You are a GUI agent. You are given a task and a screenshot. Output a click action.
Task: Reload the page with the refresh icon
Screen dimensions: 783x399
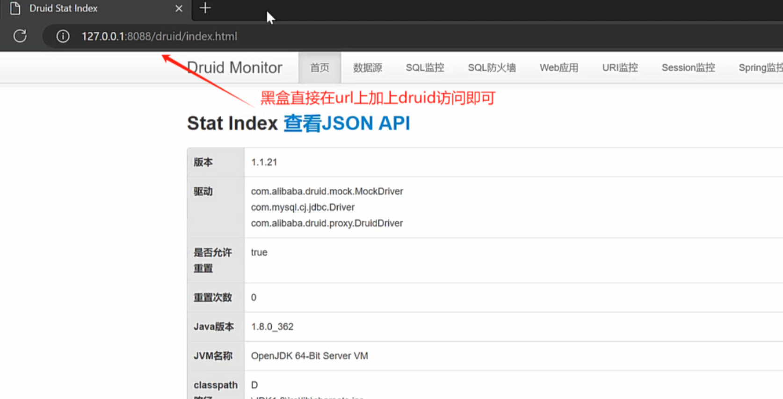click(x=20, y=36)
